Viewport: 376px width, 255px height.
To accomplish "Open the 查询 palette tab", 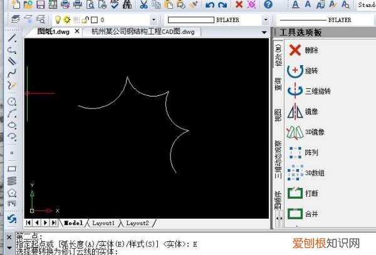I will [278, 84].
